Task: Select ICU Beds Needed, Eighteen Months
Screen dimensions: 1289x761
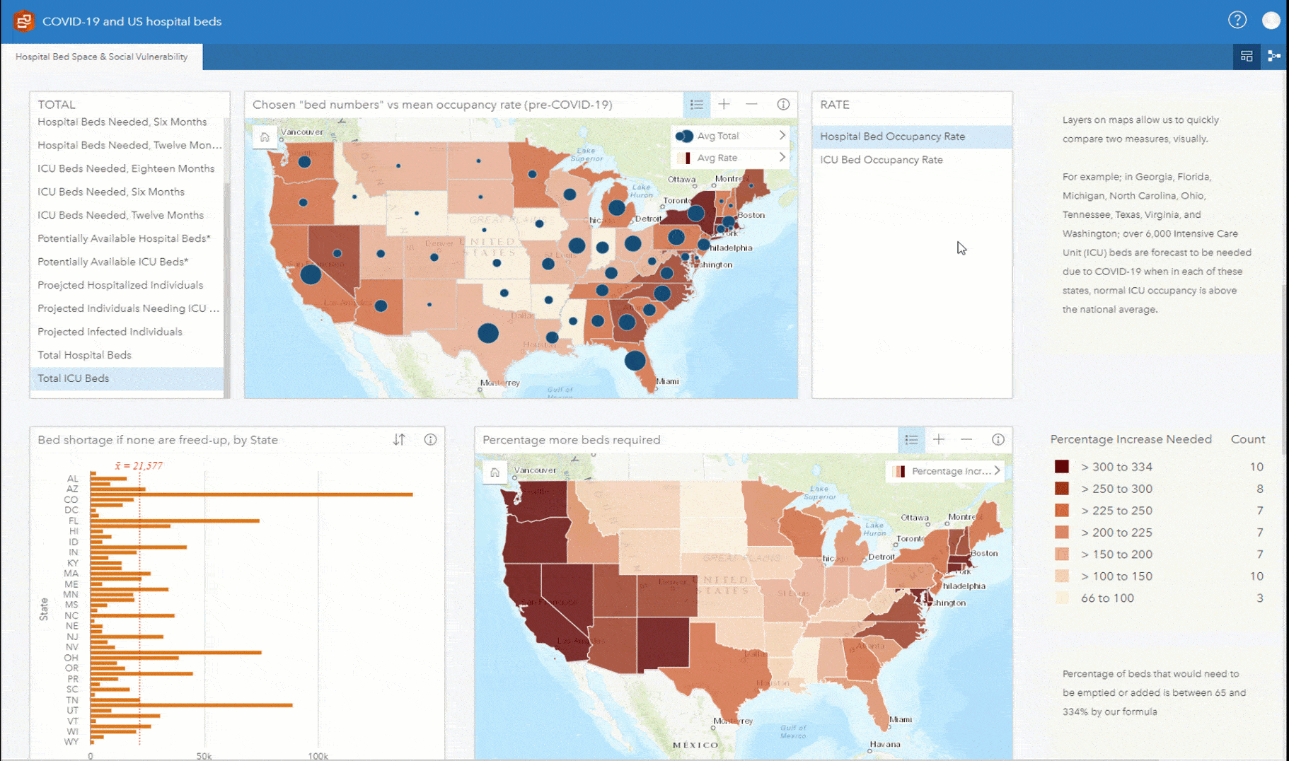Action: pos(127,168)
